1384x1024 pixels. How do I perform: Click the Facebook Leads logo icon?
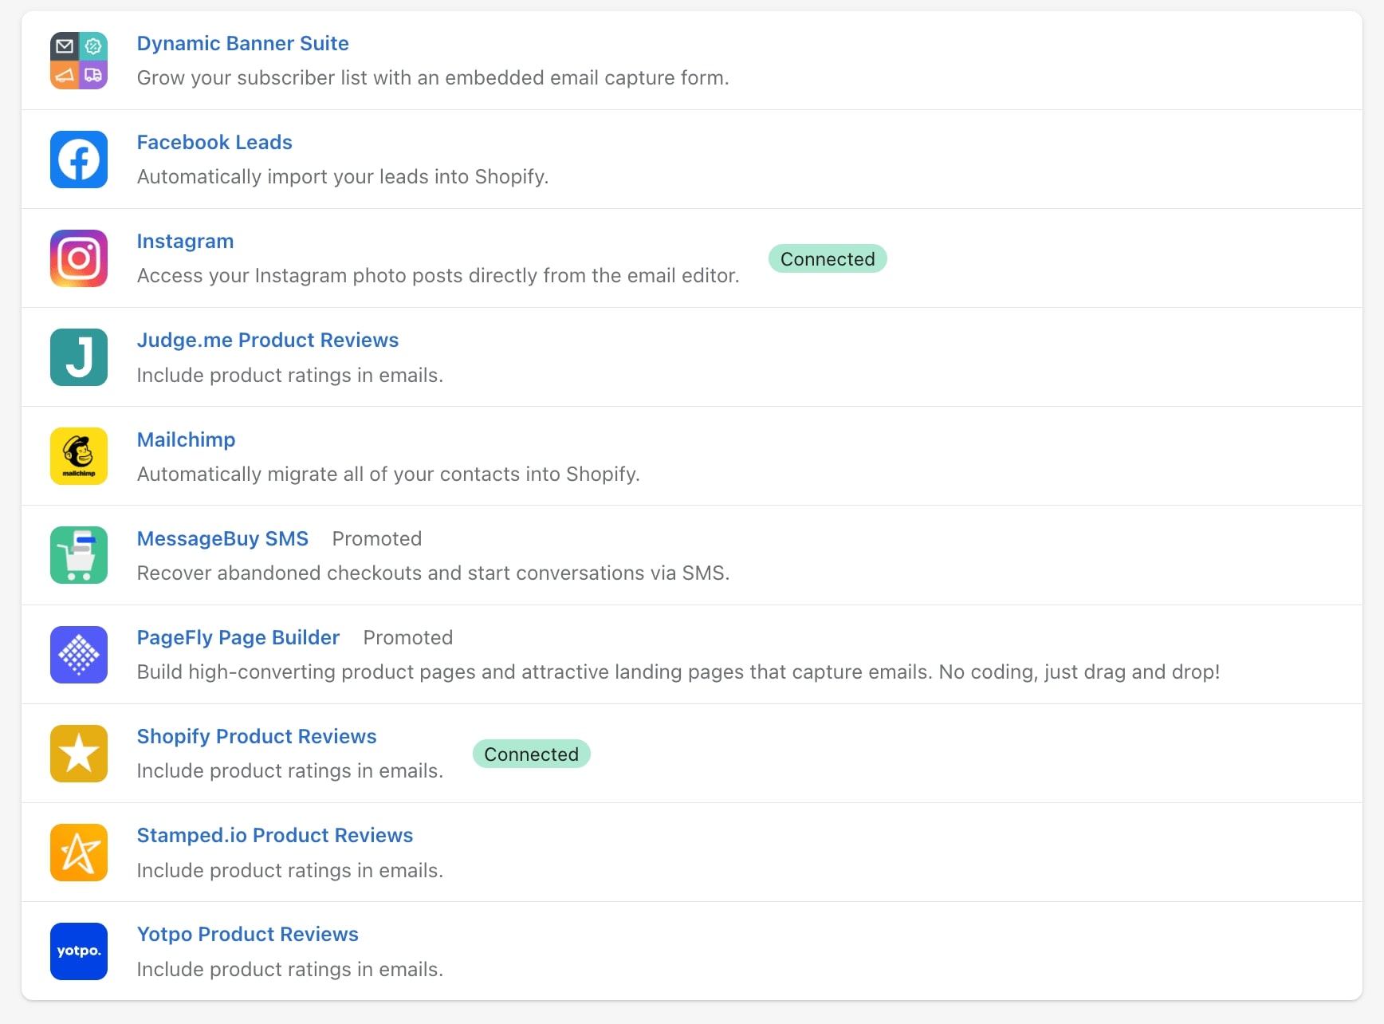coord(79,160)
